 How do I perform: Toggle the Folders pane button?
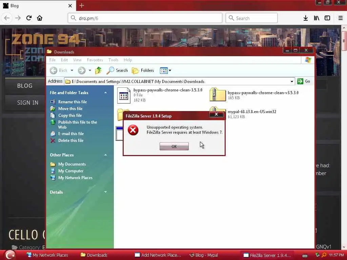pyautogui.click(x=143, y=70)
